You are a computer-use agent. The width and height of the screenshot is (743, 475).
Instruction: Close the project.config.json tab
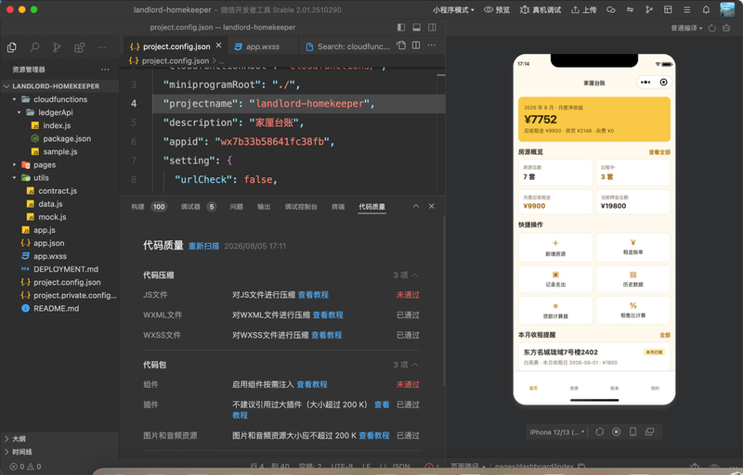pos(218,45)
